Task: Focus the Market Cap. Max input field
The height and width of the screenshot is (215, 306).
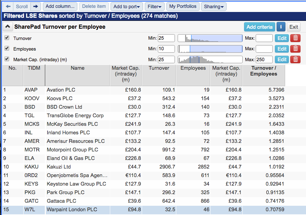Action: tap(264, 59)
